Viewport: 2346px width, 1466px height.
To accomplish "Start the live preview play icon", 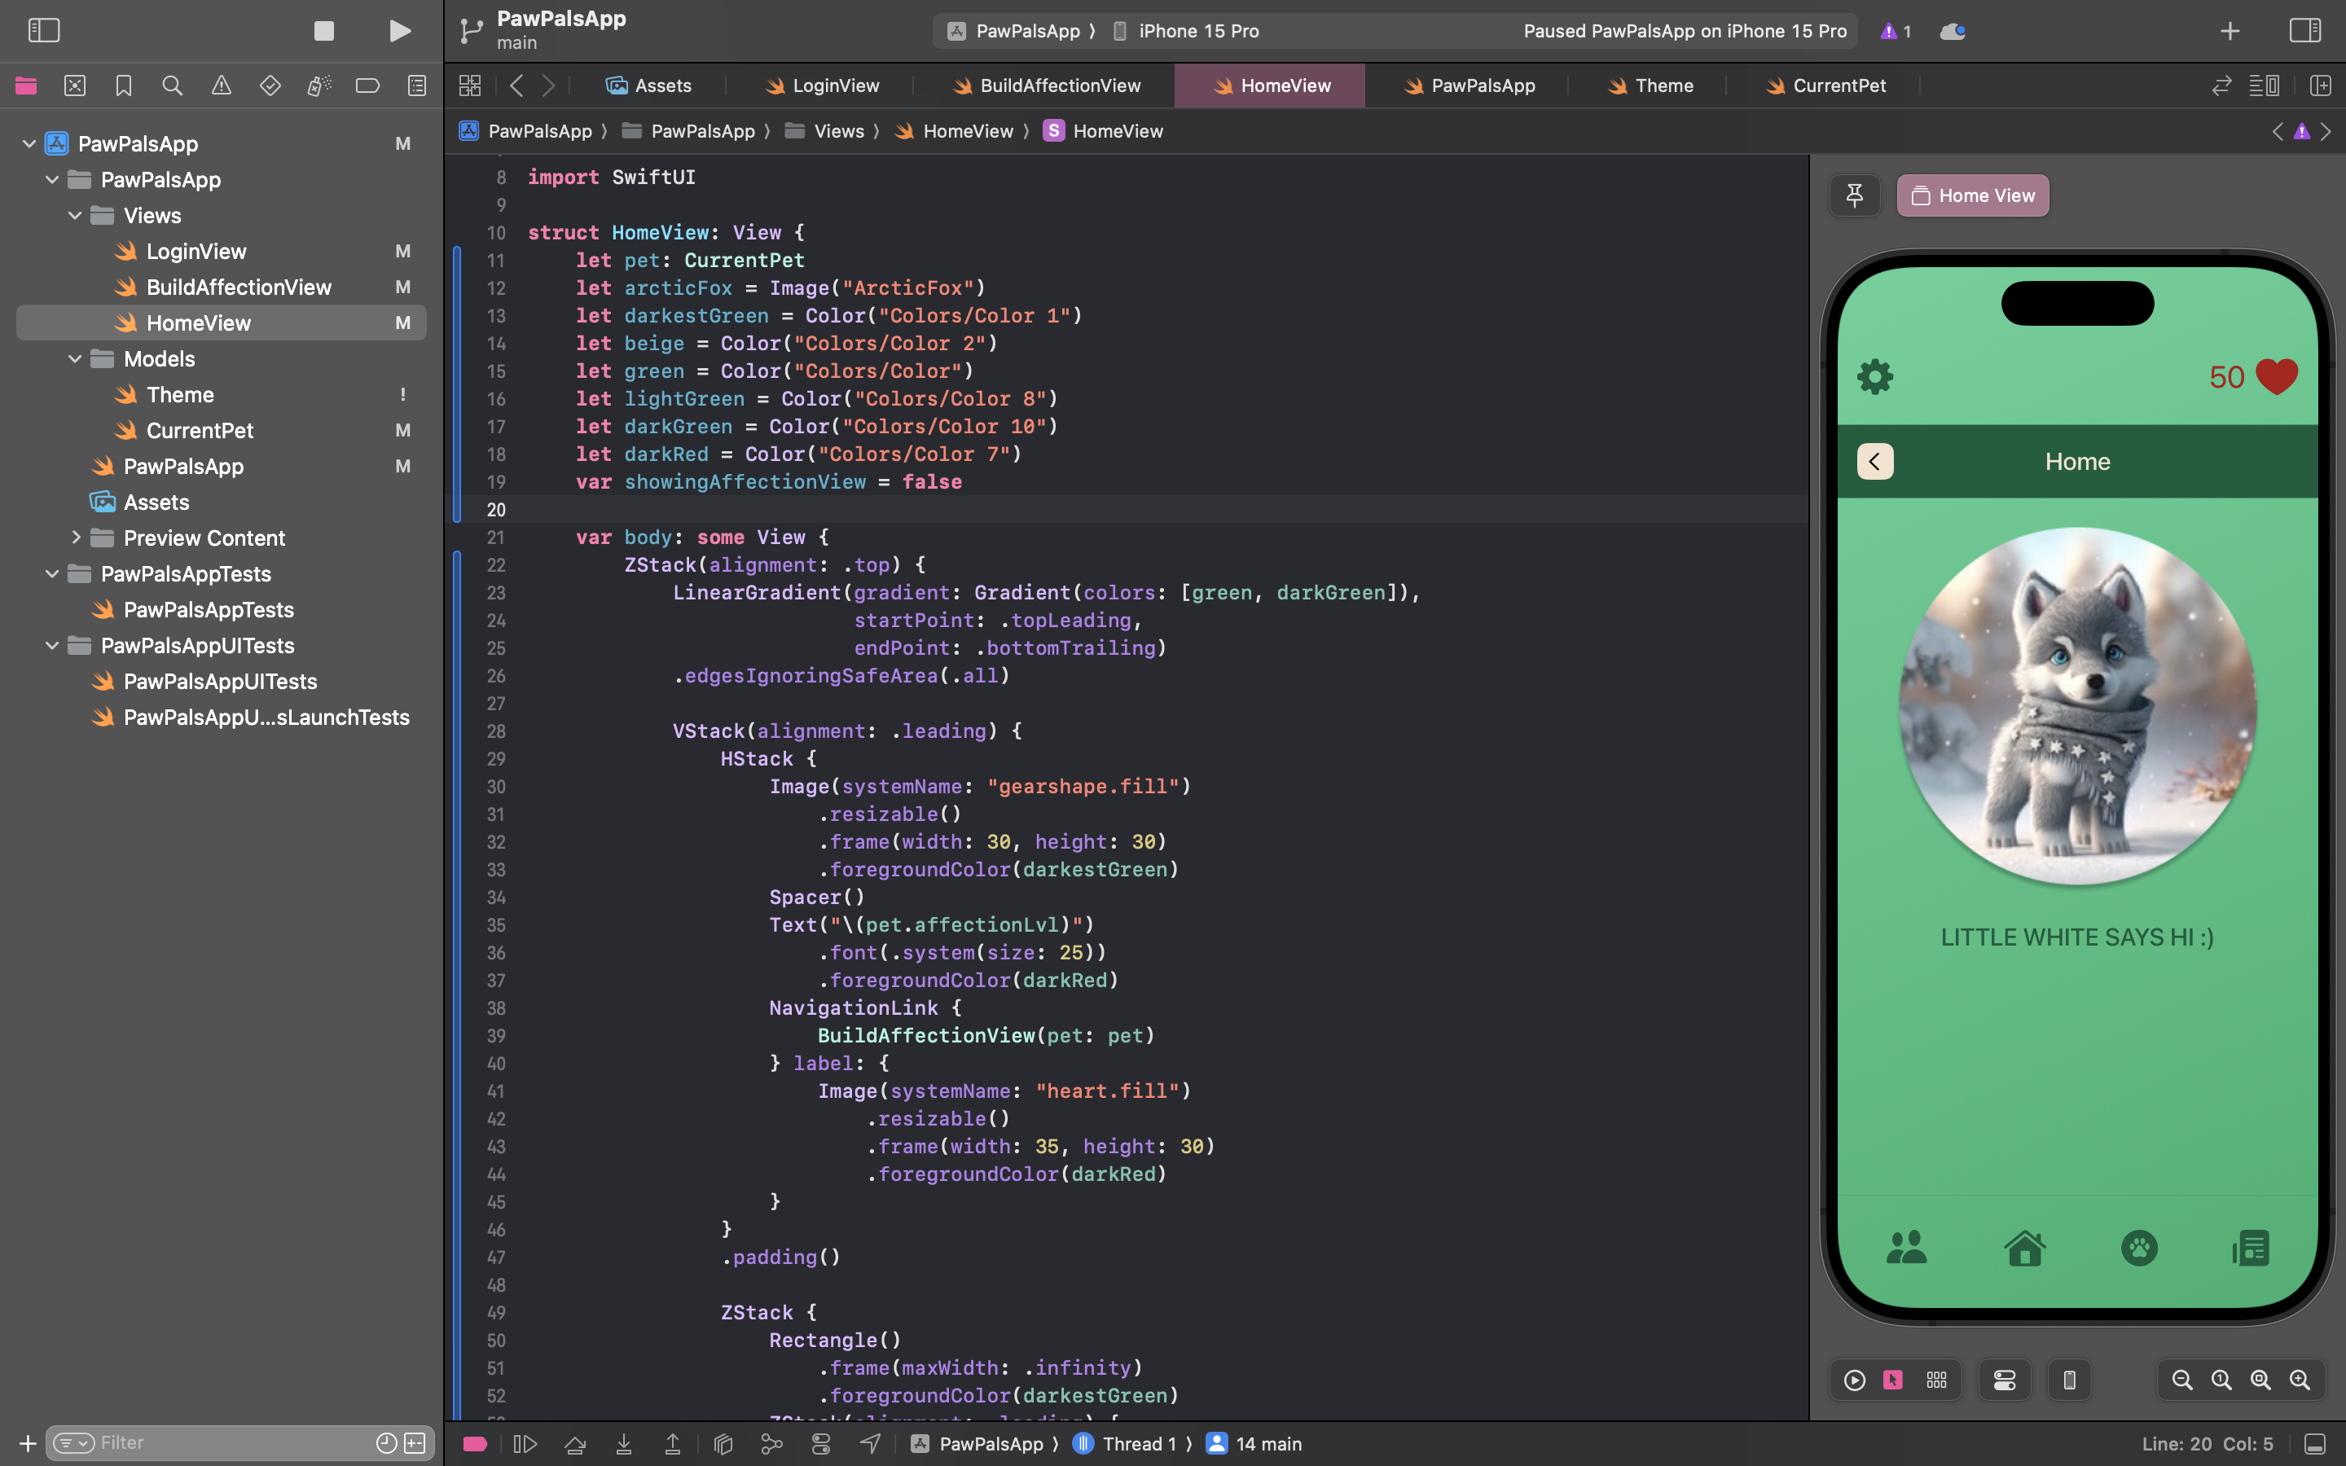I will [1855, 1380].
